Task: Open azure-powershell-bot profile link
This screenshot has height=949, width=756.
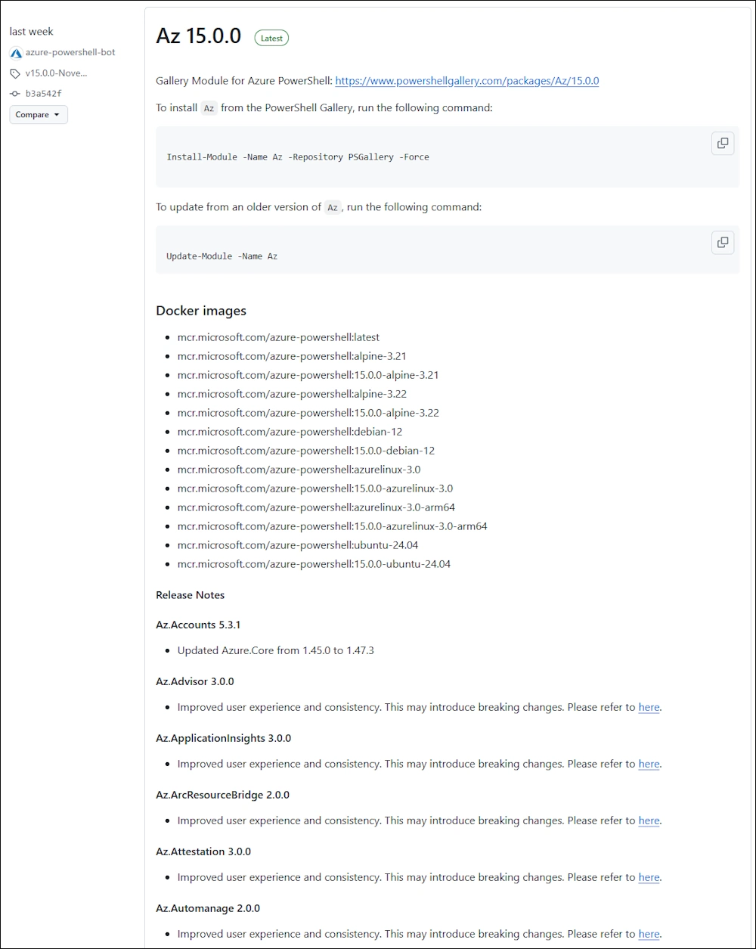Action: 70,53
